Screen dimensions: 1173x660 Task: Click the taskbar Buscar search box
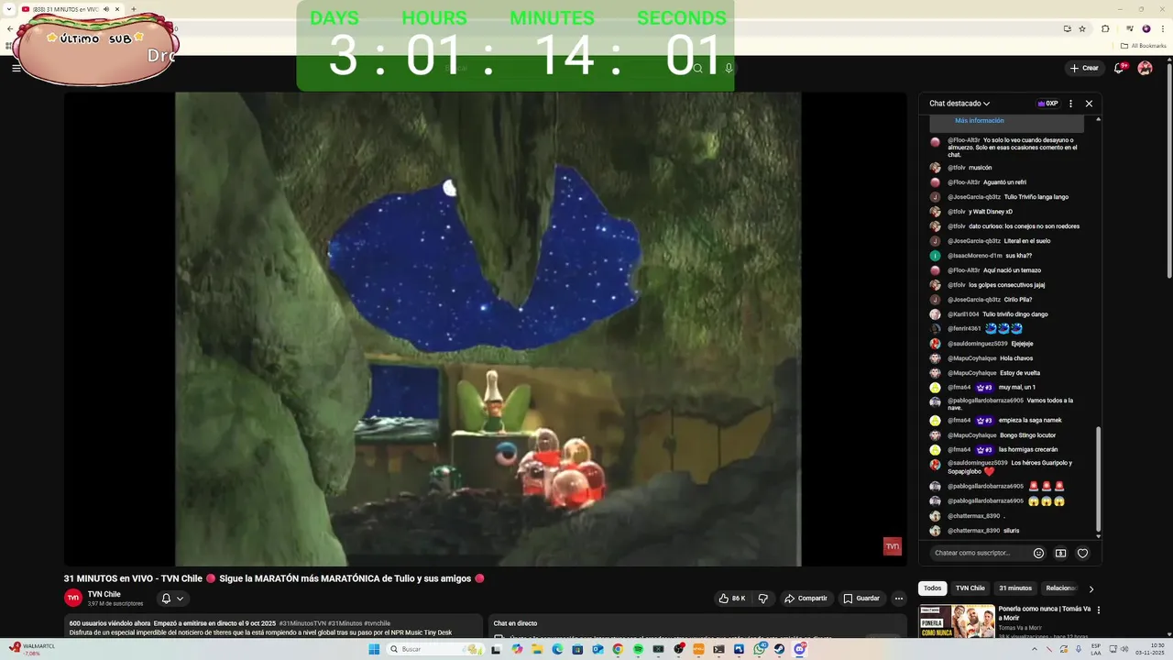pyautogui.click(x=435, y=649)
